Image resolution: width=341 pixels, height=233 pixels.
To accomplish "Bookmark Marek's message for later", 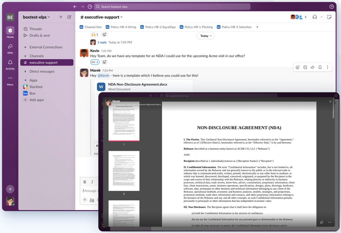I will 320,67.
